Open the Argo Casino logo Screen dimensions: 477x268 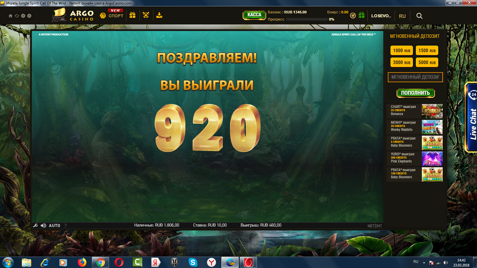(x=73, y=15)
